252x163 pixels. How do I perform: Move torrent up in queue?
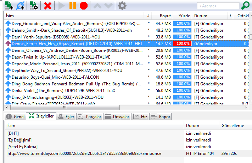(x=97, y=6)
